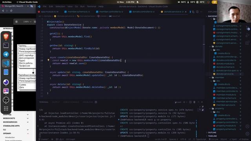Click the new terminal plus icon
Viewport: 251px width, 141px height.
tap(184, 102)
